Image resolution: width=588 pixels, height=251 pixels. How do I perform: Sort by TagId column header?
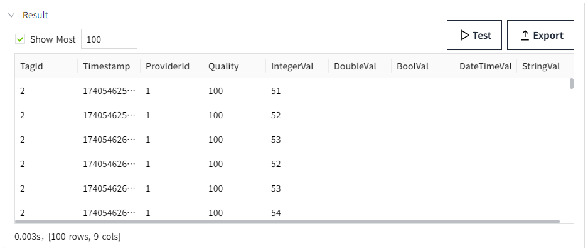coord(31,66)
